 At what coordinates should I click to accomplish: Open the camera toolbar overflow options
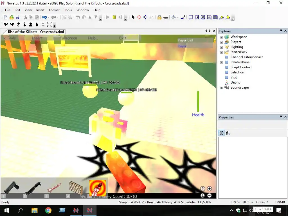54,25
